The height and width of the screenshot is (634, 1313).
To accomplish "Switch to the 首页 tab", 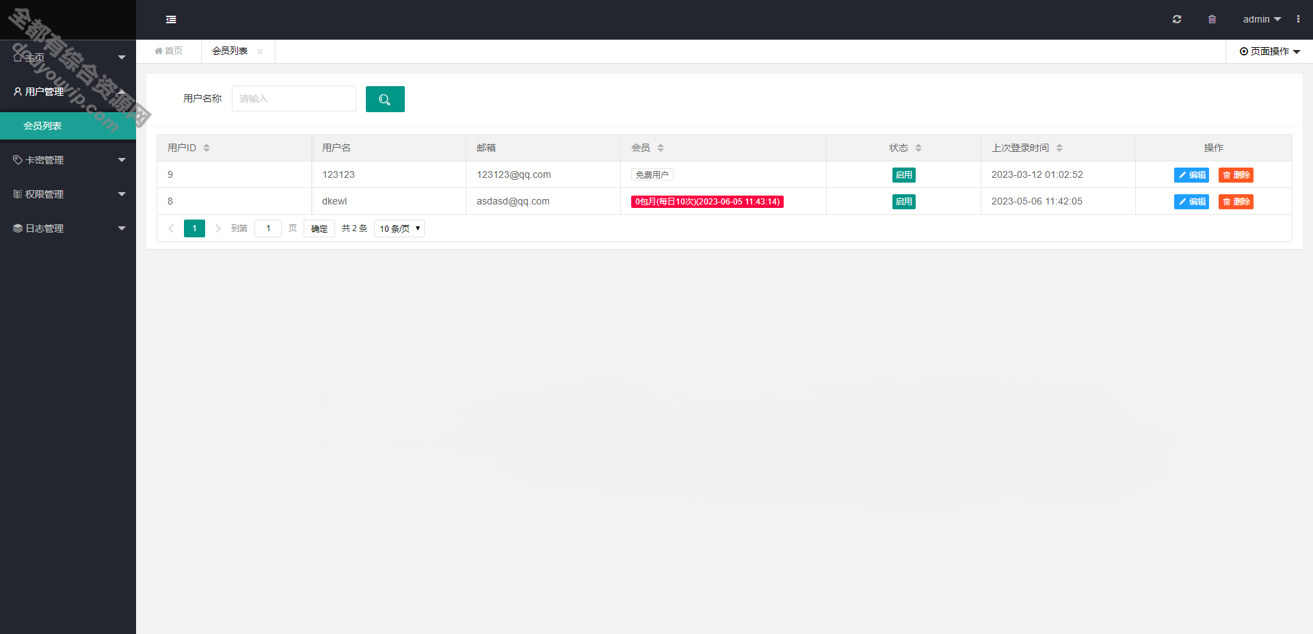I will pos(169,51).
